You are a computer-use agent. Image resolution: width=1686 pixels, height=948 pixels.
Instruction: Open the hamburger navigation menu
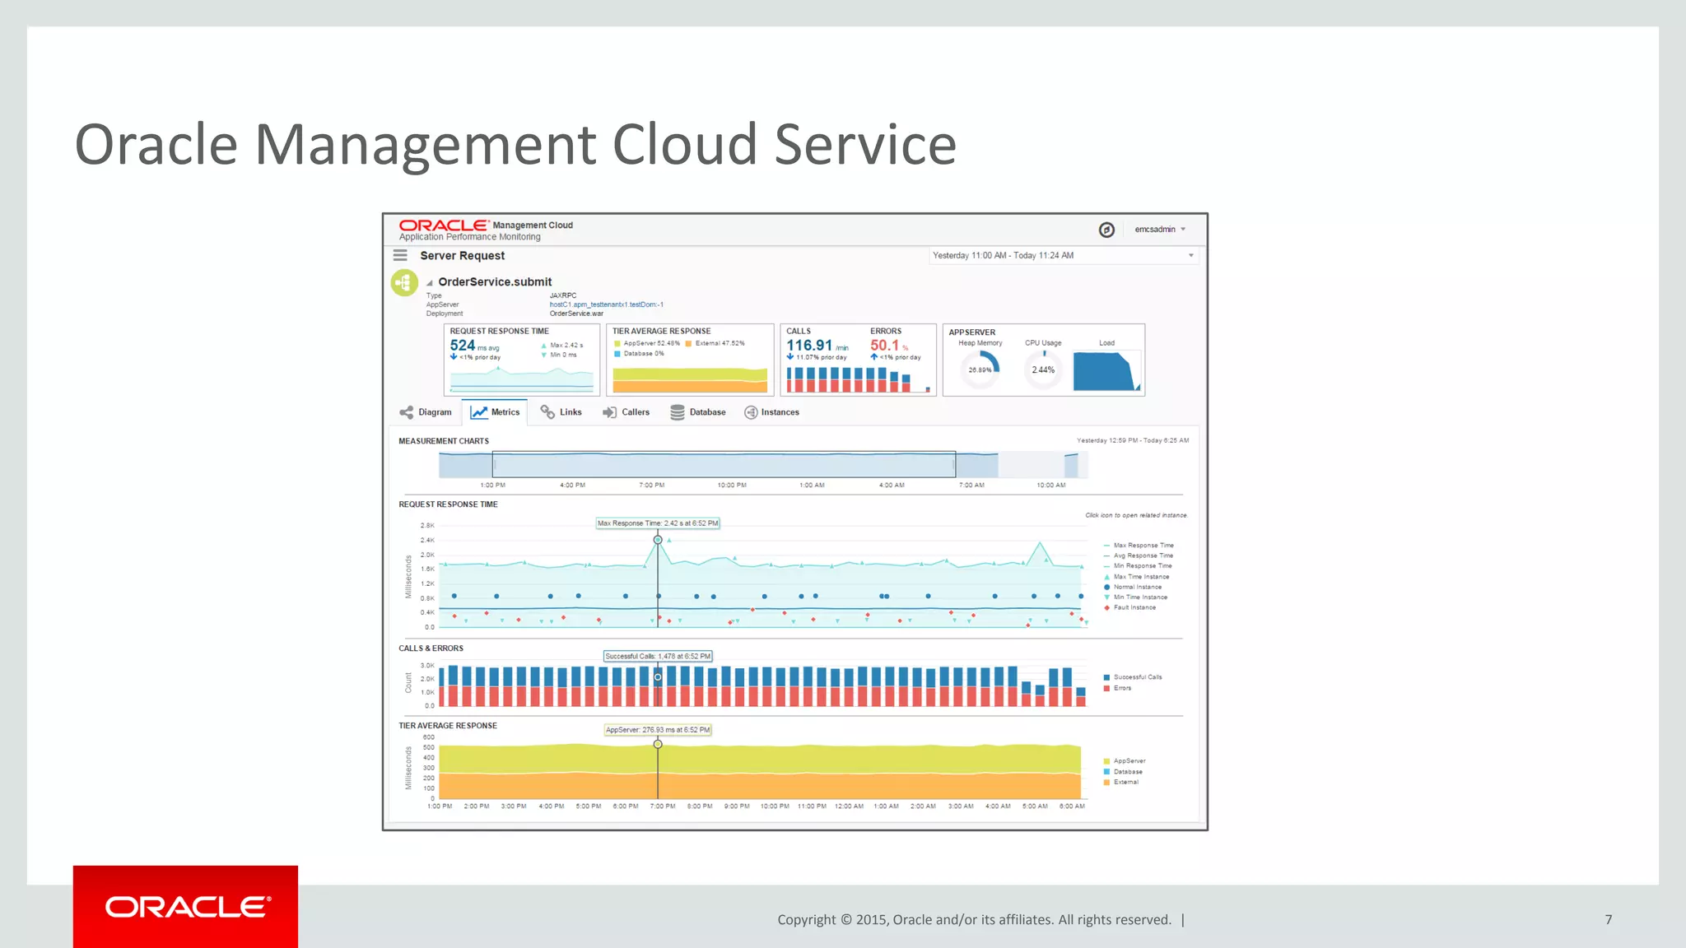point(400,255)
